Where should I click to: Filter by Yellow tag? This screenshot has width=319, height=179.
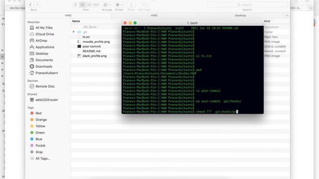(x=40, y=126)
